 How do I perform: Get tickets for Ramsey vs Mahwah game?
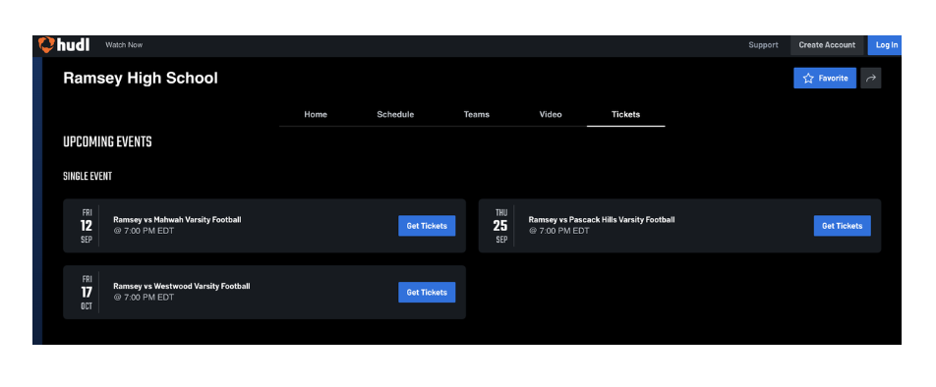[x=427, y=226]
